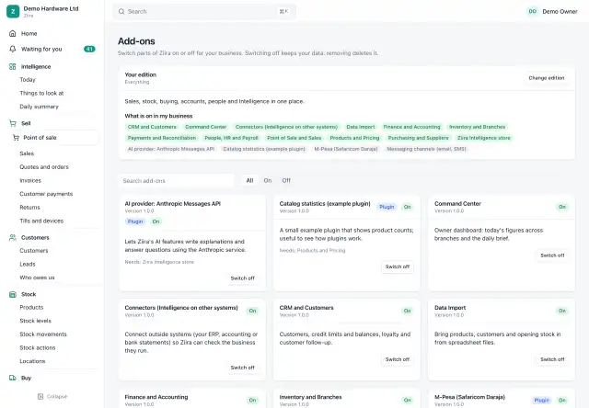Go to Home in the sidebar
Screen dimensions: 589x408
(x=29, y=33)
